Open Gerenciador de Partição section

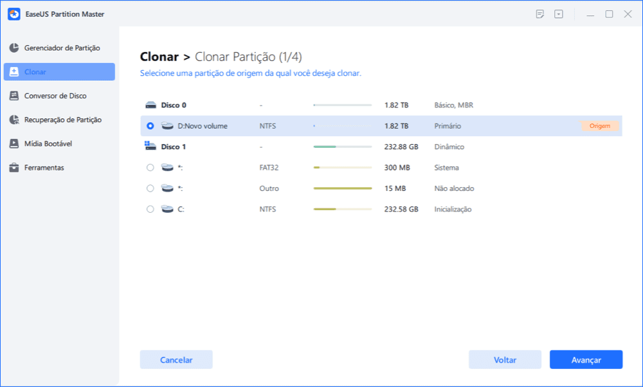coord(59,48)
